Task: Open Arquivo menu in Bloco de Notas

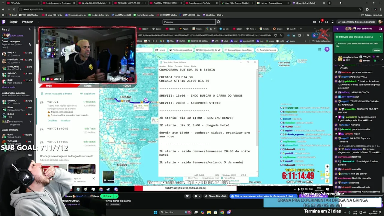Action: coord(162,66)
